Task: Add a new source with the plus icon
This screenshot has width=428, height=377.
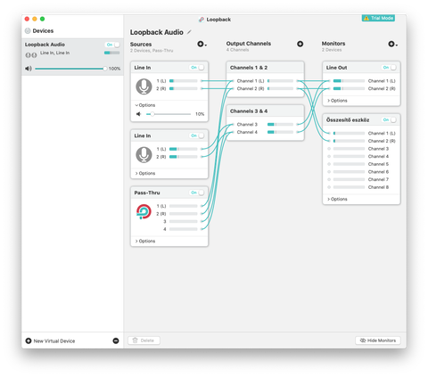Action: [x=202, y=45]
